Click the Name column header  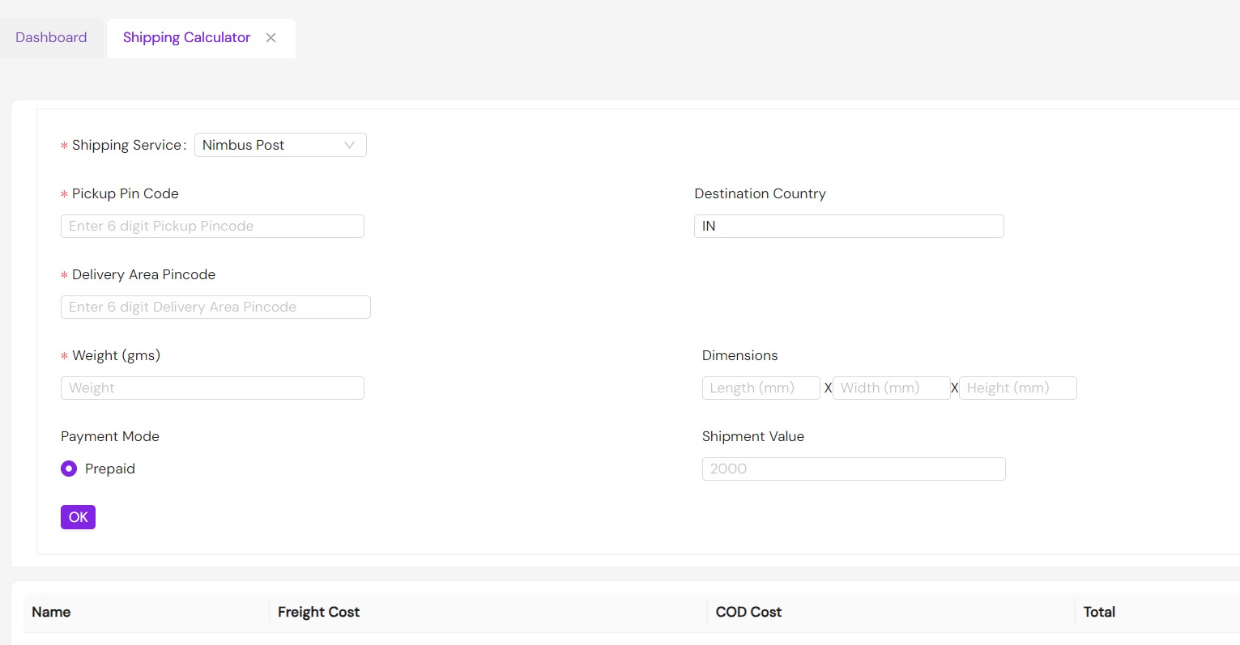[x=51, y=612]
